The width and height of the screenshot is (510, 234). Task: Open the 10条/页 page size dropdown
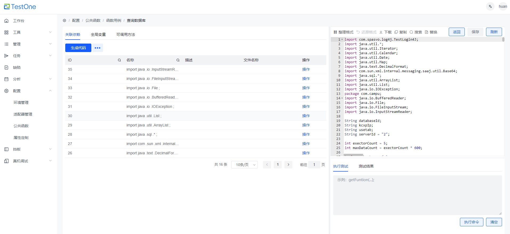tap(244, 165)
